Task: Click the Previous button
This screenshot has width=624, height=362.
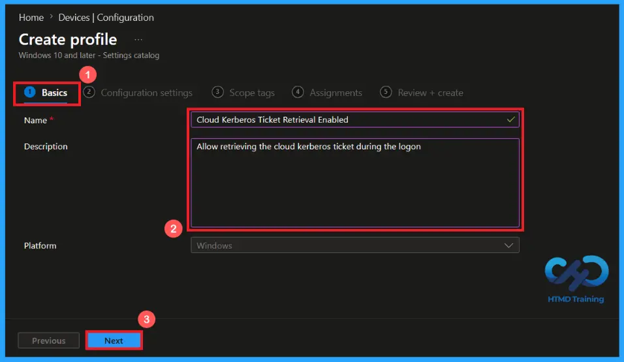Action: click(x=48, y=340)
